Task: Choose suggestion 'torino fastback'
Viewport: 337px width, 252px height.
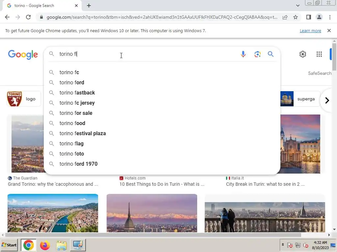Action: 162,93
